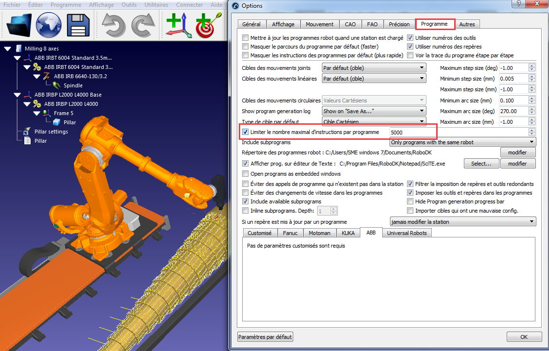Click Select... button for text editor
Viewport: 549px width, 351px height.
click(481, 163)
